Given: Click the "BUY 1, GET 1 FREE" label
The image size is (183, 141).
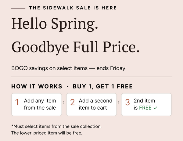Looking at the screenshot, I should tap(103, 86).
